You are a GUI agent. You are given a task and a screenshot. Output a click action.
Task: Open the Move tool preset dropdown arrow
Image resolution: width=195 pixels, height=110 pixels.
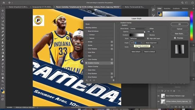12,3
